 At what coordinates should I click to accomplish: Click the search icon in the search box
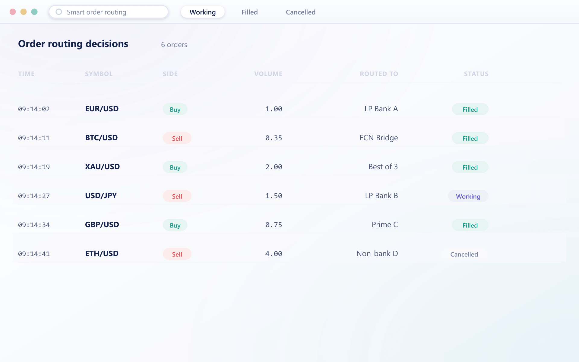click(x=59, y=12)
